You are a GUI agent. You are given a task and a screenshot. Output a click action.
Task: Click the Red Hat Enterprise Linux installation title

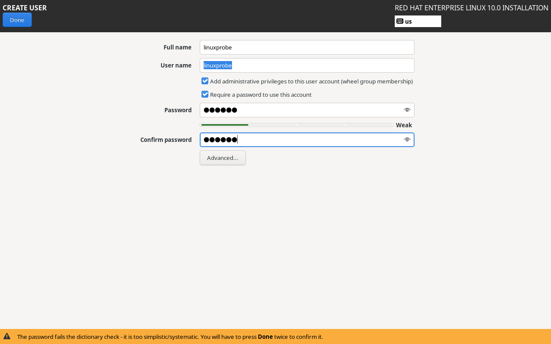click(x=471, y=8)
